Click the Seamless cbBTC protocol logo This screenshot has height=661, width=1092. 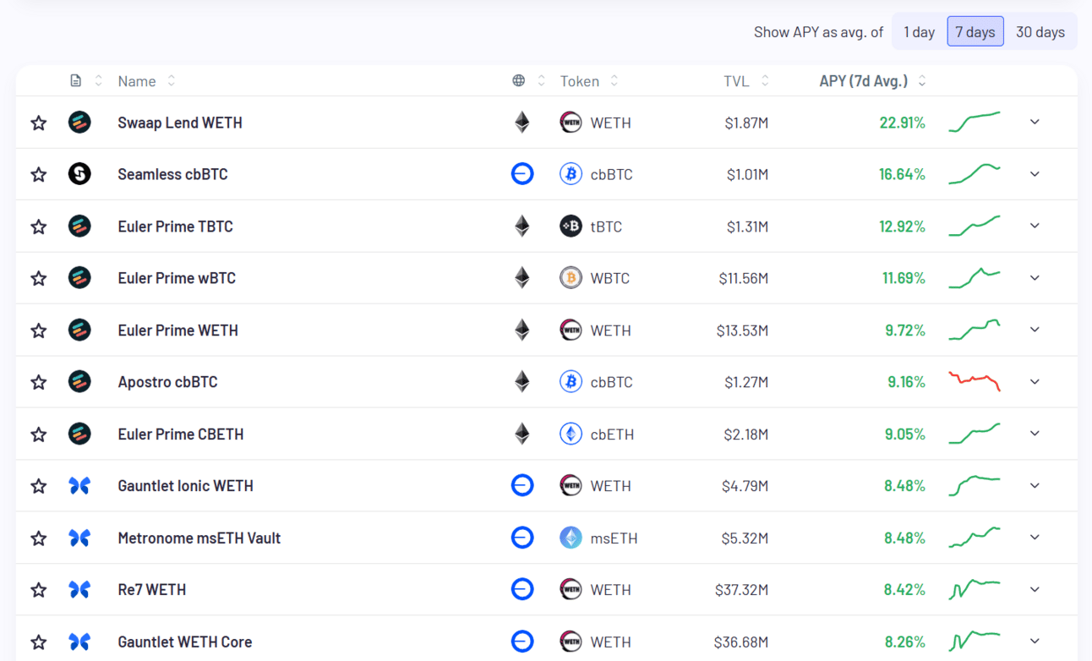tap(79, 174)
